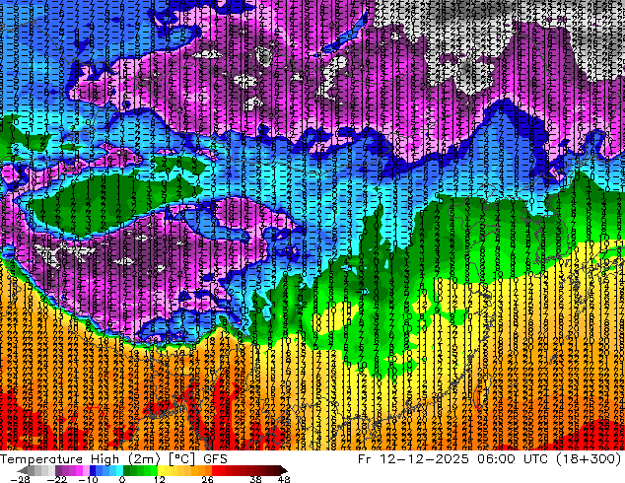Click the blue segment of the color scale
Screen dimensions: 625x483
coord(106,470)
